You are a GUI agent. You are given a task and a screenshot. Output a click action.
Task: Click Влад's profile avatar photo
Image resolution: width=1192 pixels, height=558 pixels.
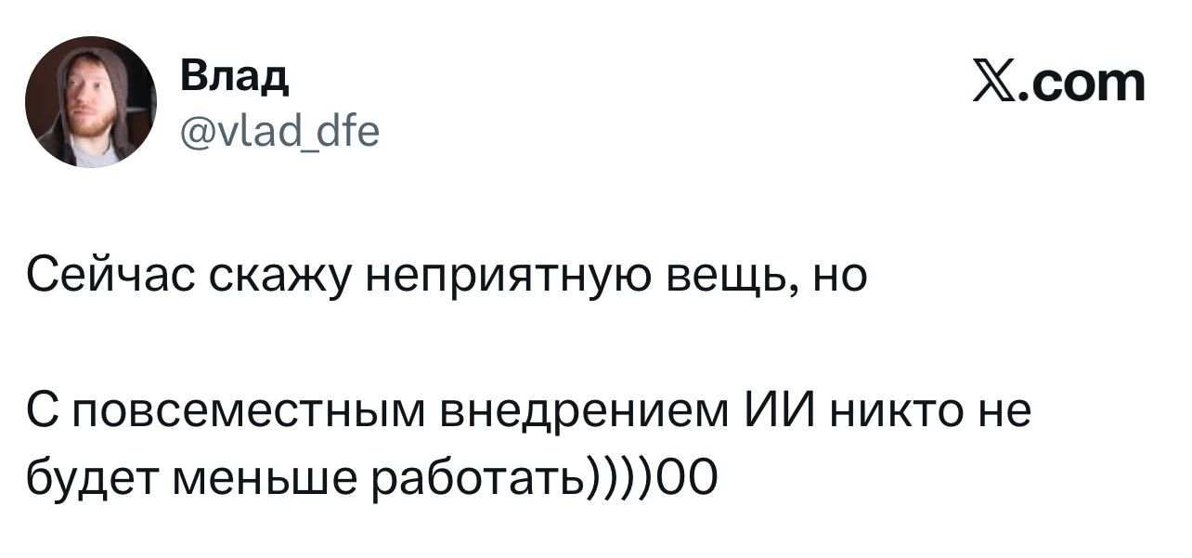pyautogui.click(x=91, y=102)
